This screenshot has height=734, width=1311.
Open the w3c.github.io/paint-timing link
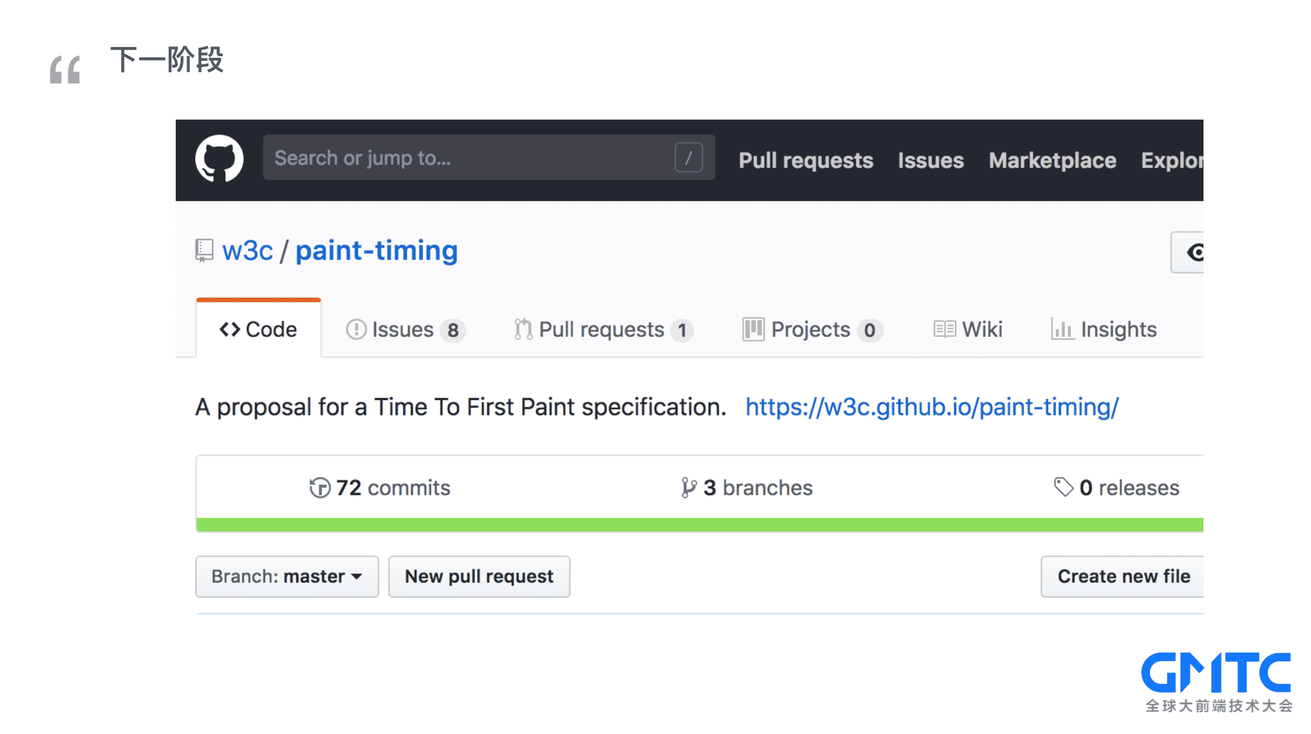[x=932, y=407]
